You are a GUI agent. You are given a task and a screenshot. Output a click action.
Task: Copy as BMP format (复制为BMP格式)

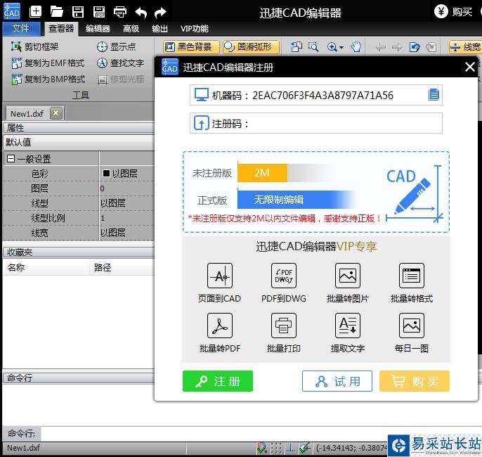[48, 79]
